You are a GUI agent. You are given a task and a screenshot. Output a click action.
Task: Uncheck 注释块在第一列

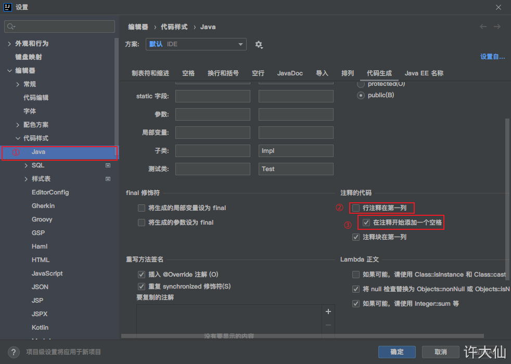tap(356, 237)
